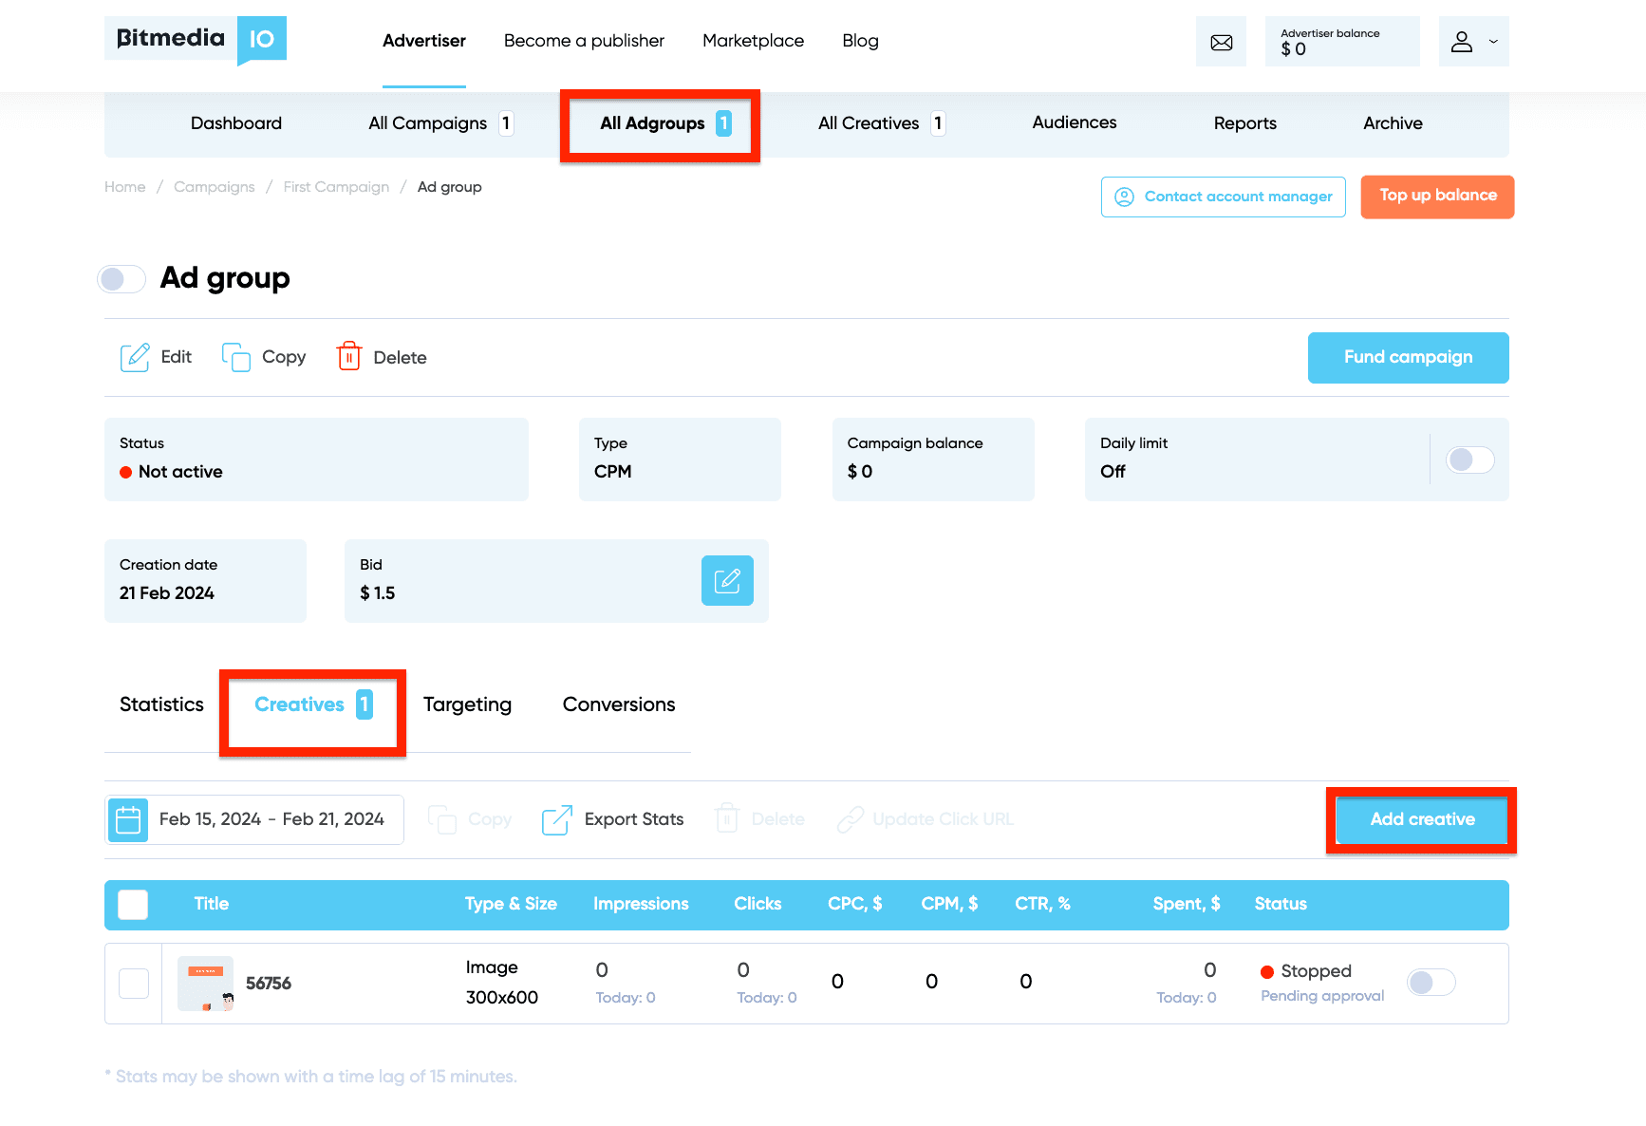Edit the bid amount icon
Viewport: 1646px width, 1126px height.
726,580
